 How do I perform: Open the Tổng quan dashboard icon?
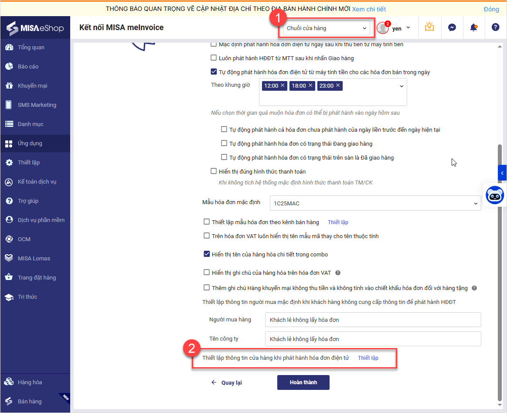[x=9, y=47]
